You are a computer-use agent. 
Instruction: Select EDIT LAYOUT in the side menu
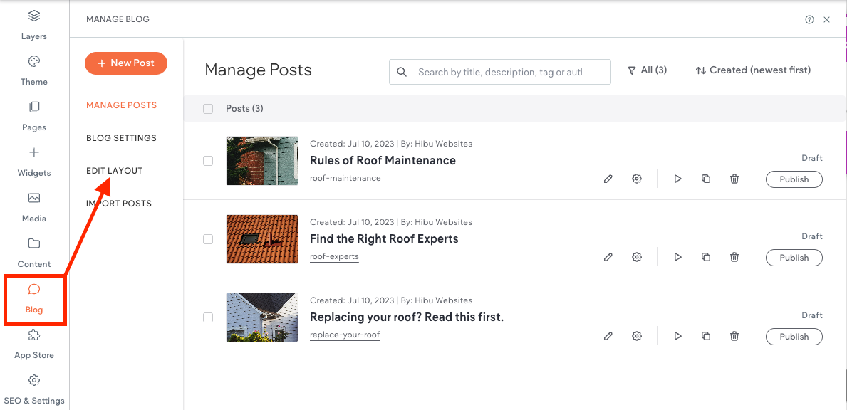pos(115,170)
